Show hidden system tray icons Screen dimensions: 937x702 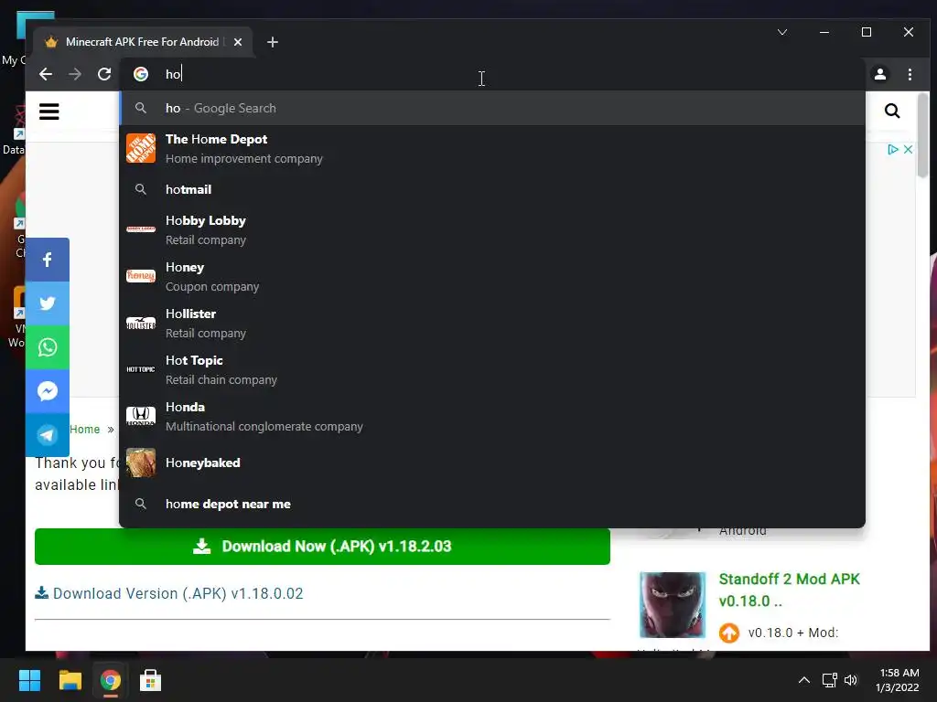804,680
